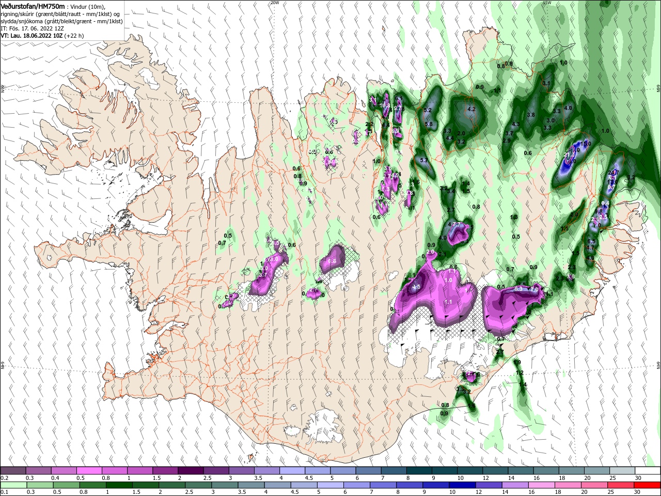
Task: Click the top-row swatch between 20 and 25
Action: 595,470
